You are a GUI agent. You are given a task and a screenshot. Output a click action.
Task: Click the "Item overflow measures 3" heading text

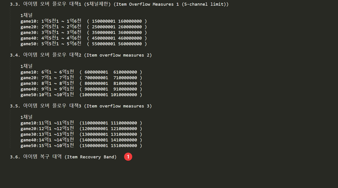point(118,106)
